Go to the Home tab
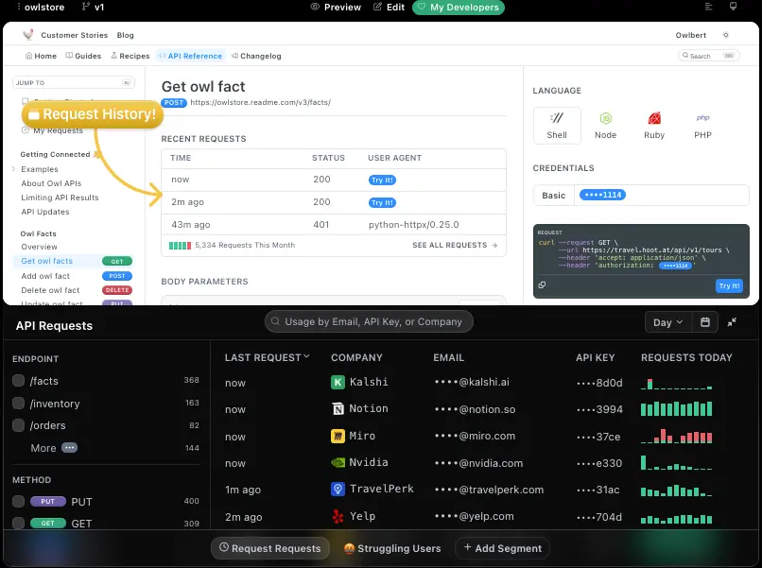This screenshot has height=568, width=762. (x=41, y=56)
